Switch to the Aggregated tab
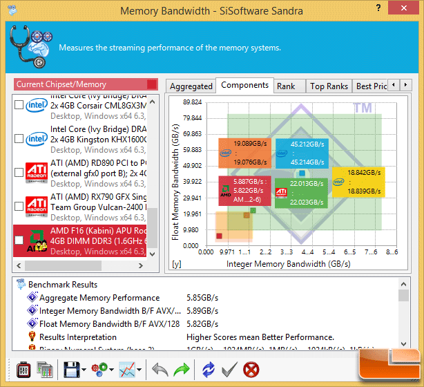This screenshot has width=424, height=387. [x=191, y=86]
